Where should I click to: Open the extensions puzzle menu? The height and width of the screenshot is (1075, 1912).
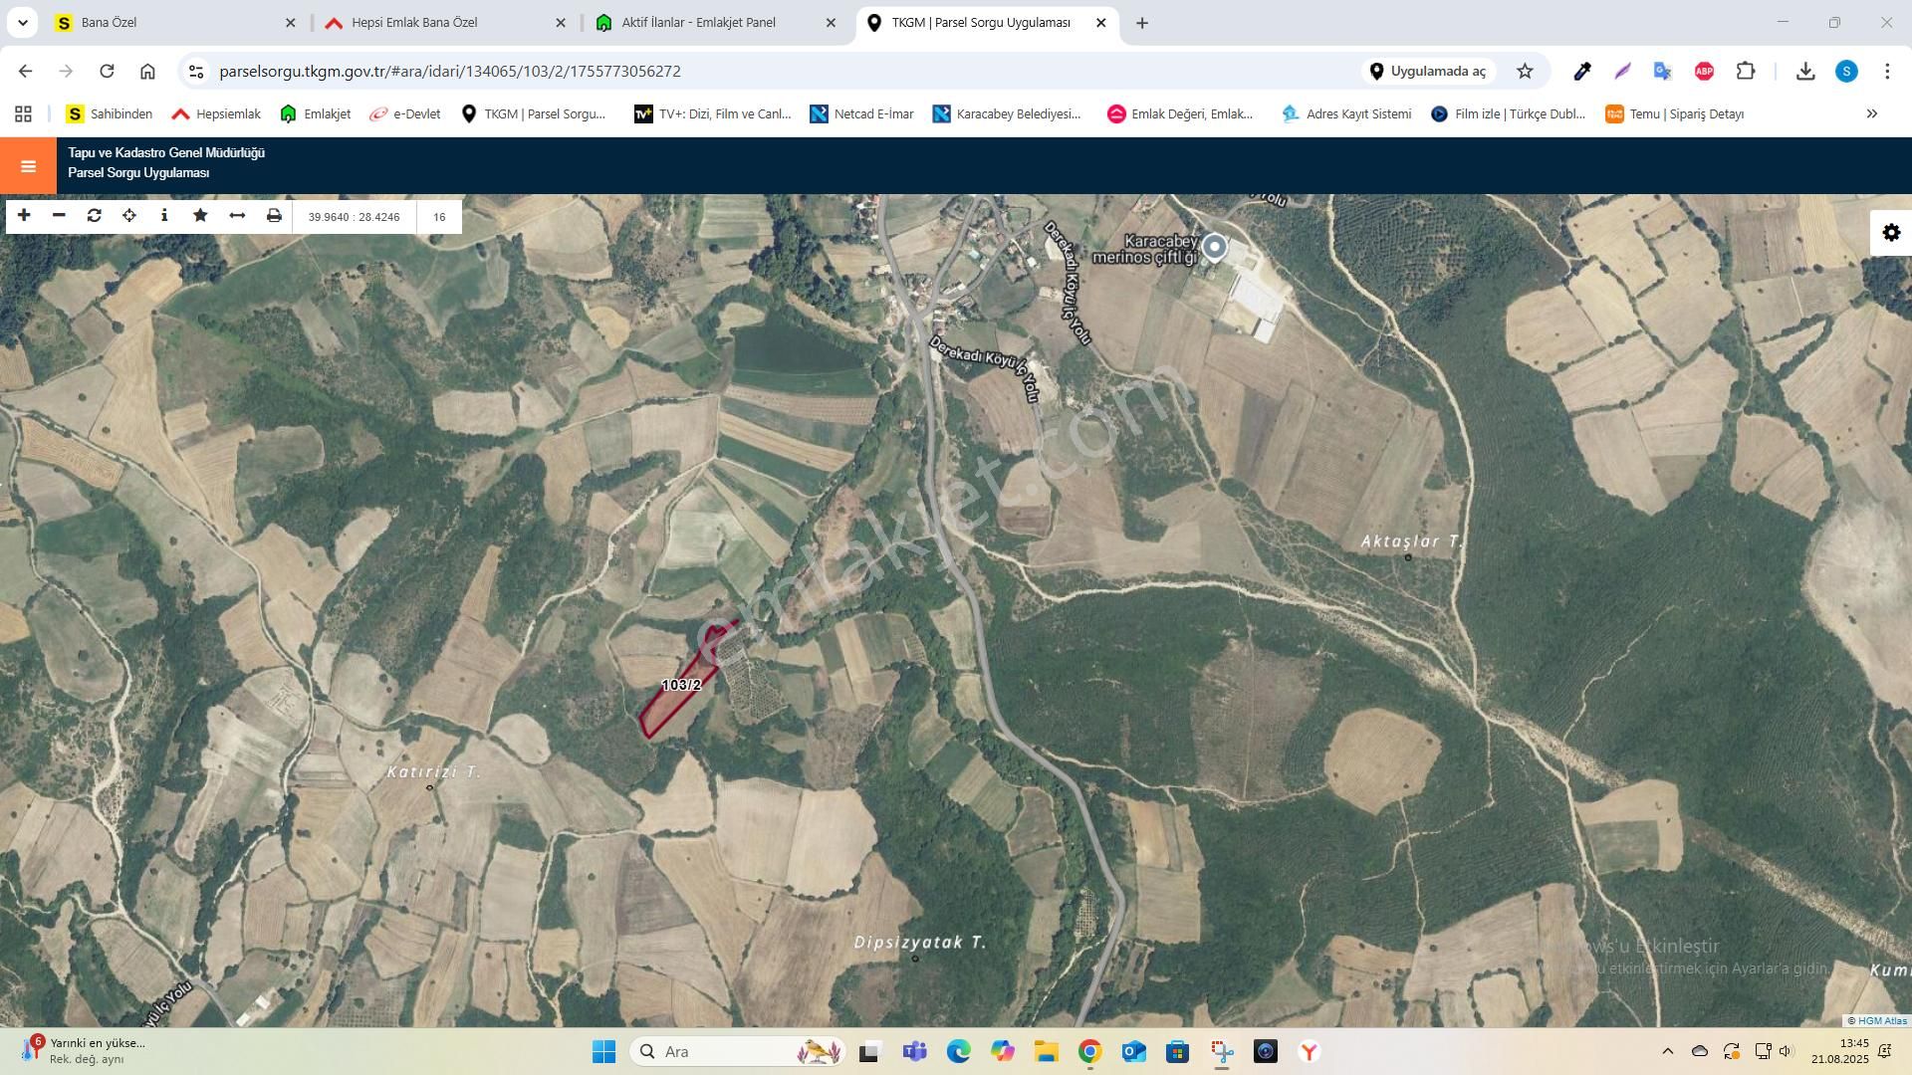1746,71
